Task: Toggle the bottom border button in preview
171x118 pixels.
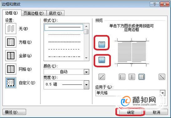Action: [x=102, y=60]
